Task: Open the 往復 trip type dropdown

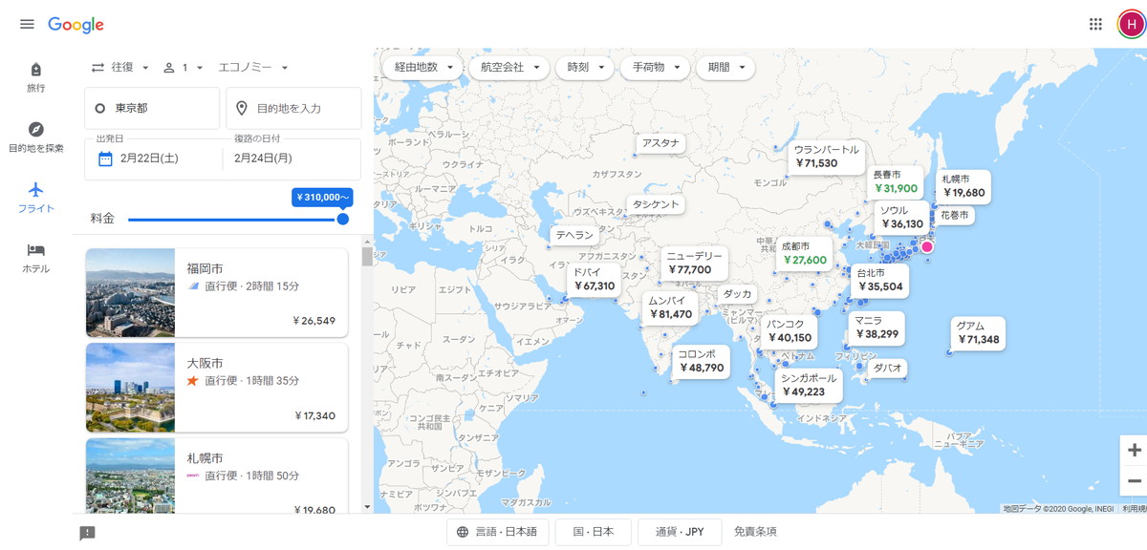Action: pyautogui.click(x=120, y=68)
